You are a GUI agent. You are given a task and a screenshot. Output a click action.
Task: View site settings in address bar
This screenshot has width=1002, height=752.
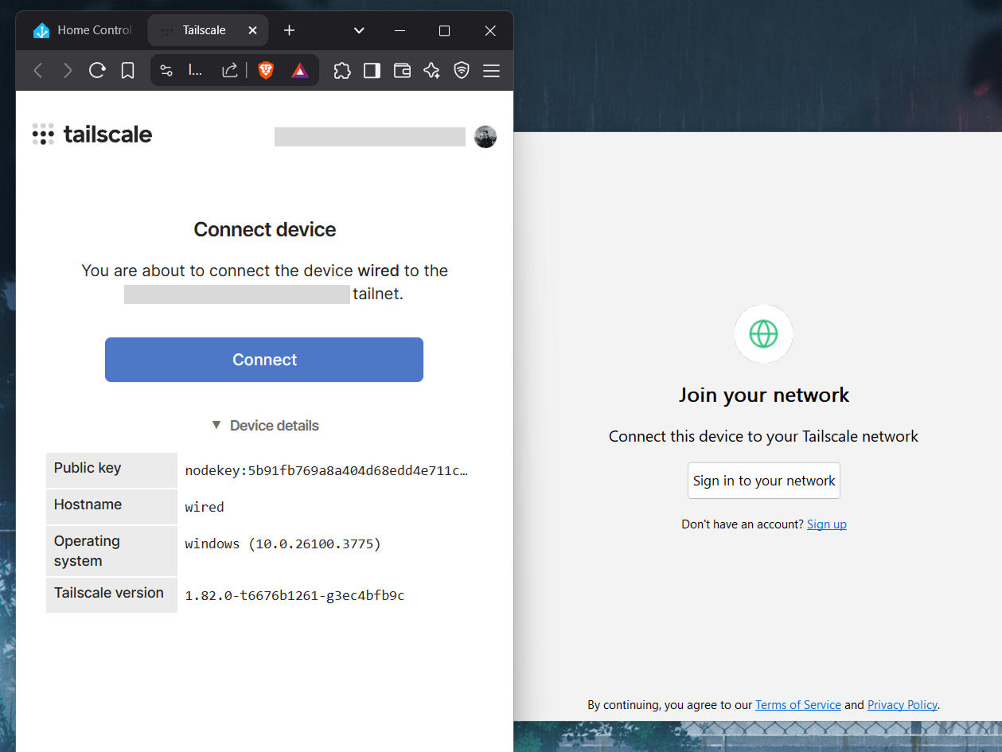[x=166, y=71]
